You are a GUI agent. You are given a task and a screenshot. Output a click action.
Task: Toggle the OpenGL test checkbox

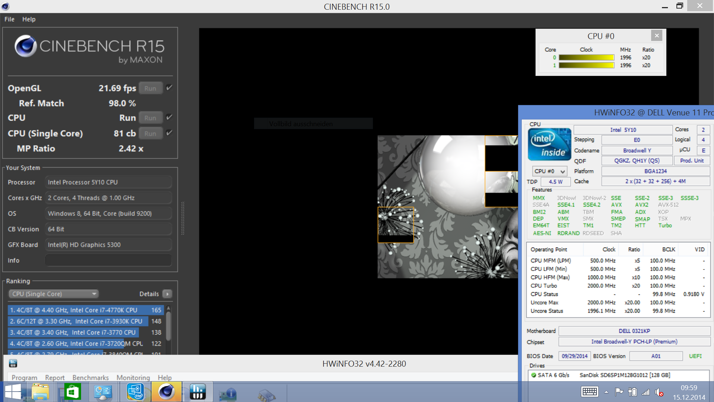[169, 88]
